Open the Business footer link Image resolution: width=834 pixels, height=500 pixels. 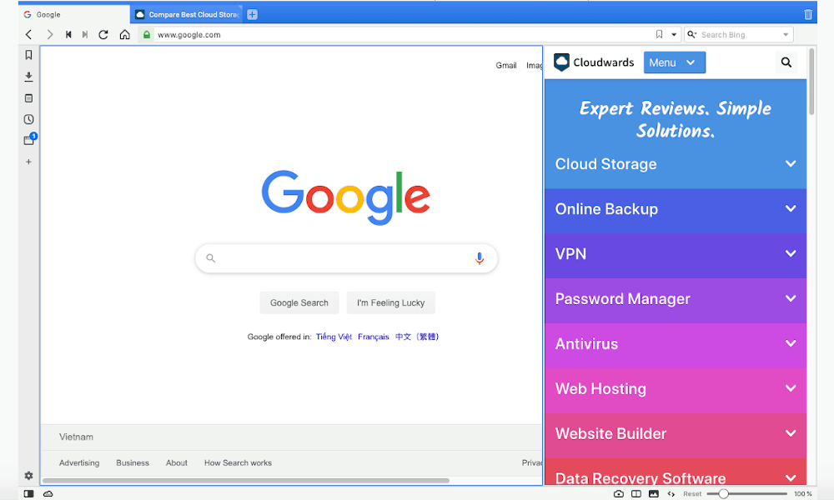tap(133, 462)
